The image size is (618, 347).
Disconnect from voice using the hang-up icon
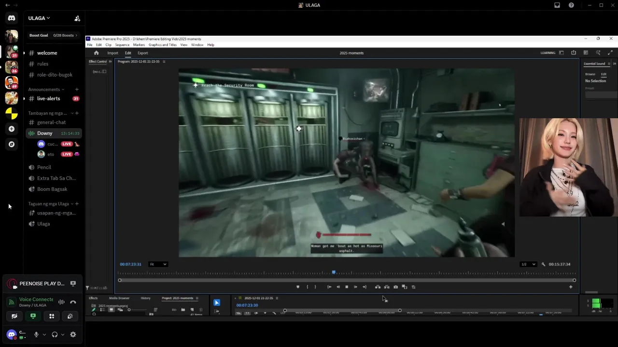(73, 302)
